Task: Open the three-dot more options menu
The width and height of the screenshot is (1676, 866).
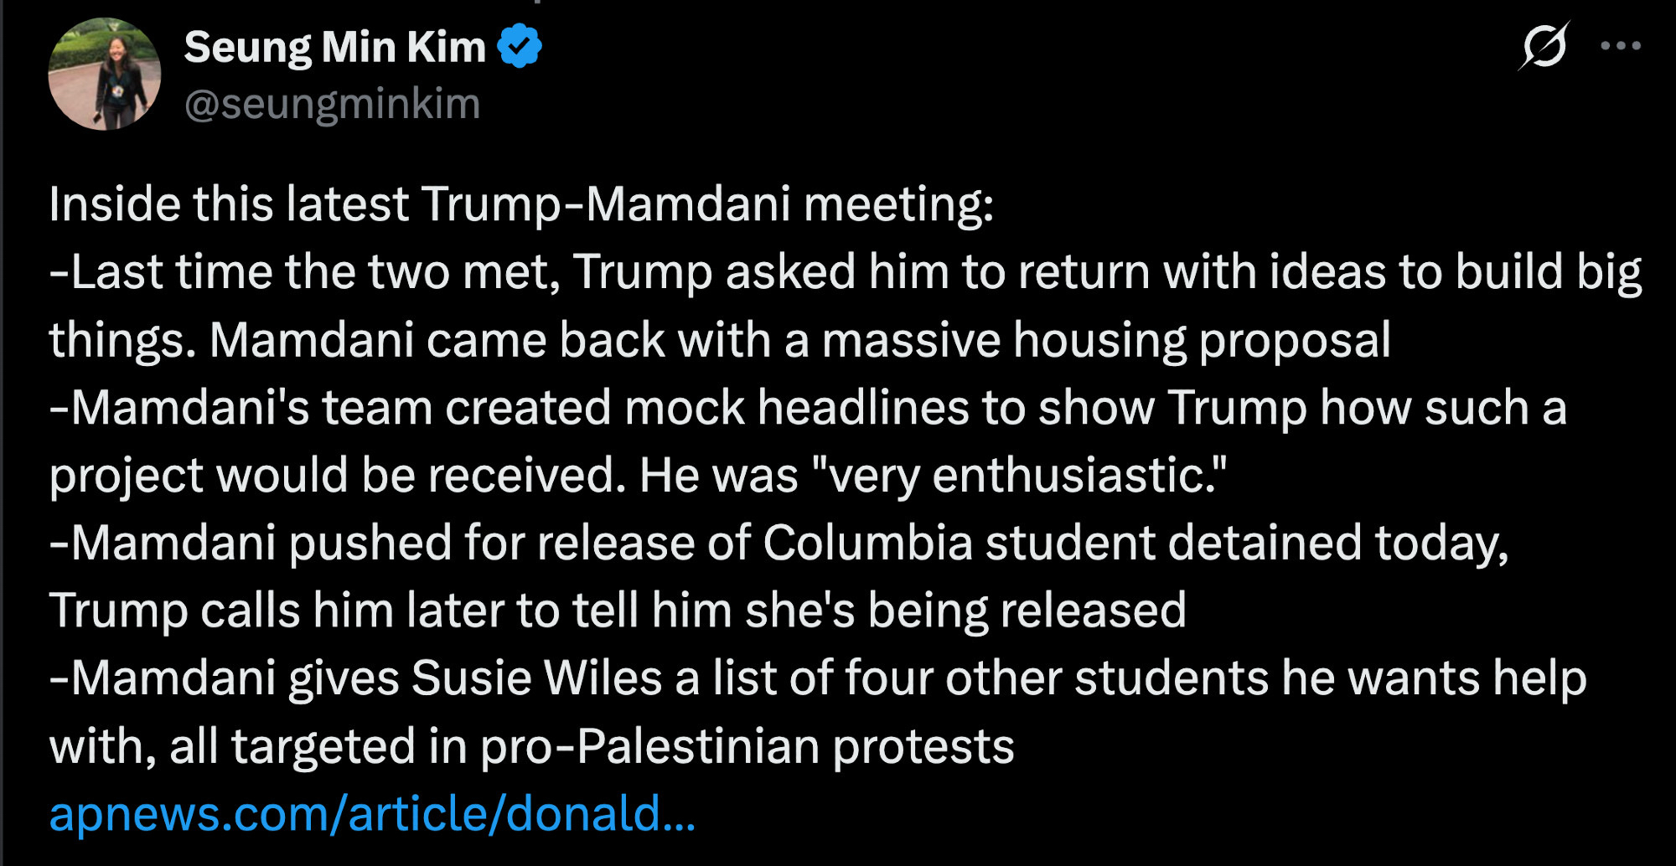Action: click(x=1620, y=46)
